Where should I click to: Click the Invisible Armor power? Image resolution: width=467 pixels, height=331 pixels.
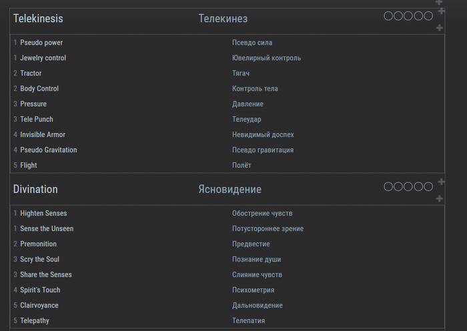[43, 135]
